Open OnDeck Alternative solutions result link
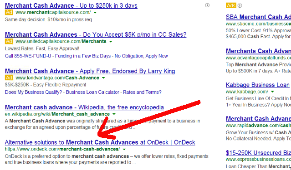Image resolution: width=291 pixels, height=170 pixels. (100, 142)
